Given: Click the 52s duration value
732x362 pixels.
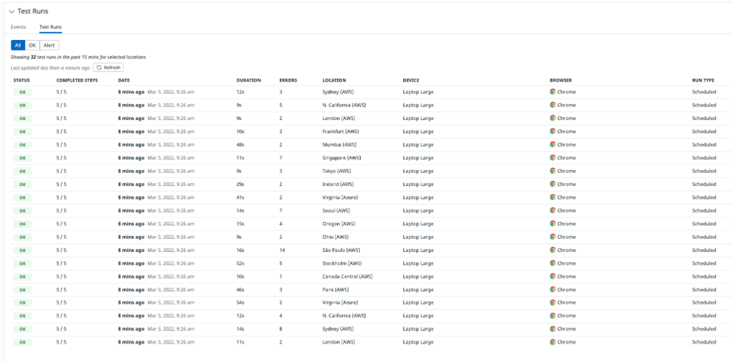Looking at the screenshot, I should (241, 263).
